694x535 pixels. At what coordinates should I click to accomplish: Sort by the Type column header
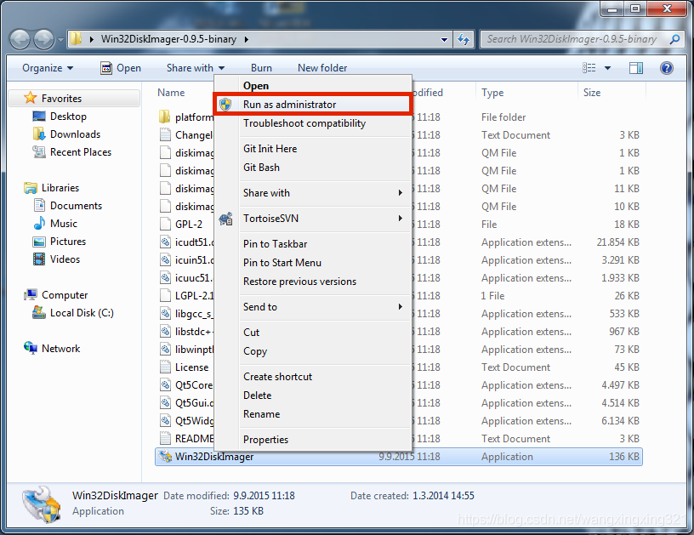click(x=492, y=93)
